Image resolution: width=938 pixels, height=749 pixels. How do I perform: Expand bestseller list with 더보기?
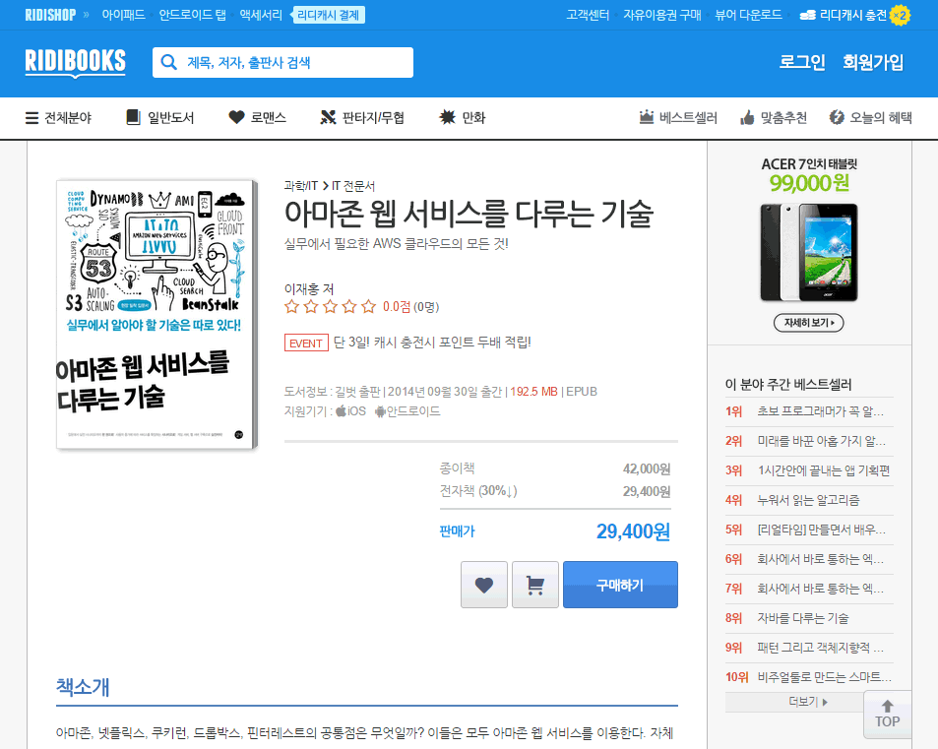(808, 702)
